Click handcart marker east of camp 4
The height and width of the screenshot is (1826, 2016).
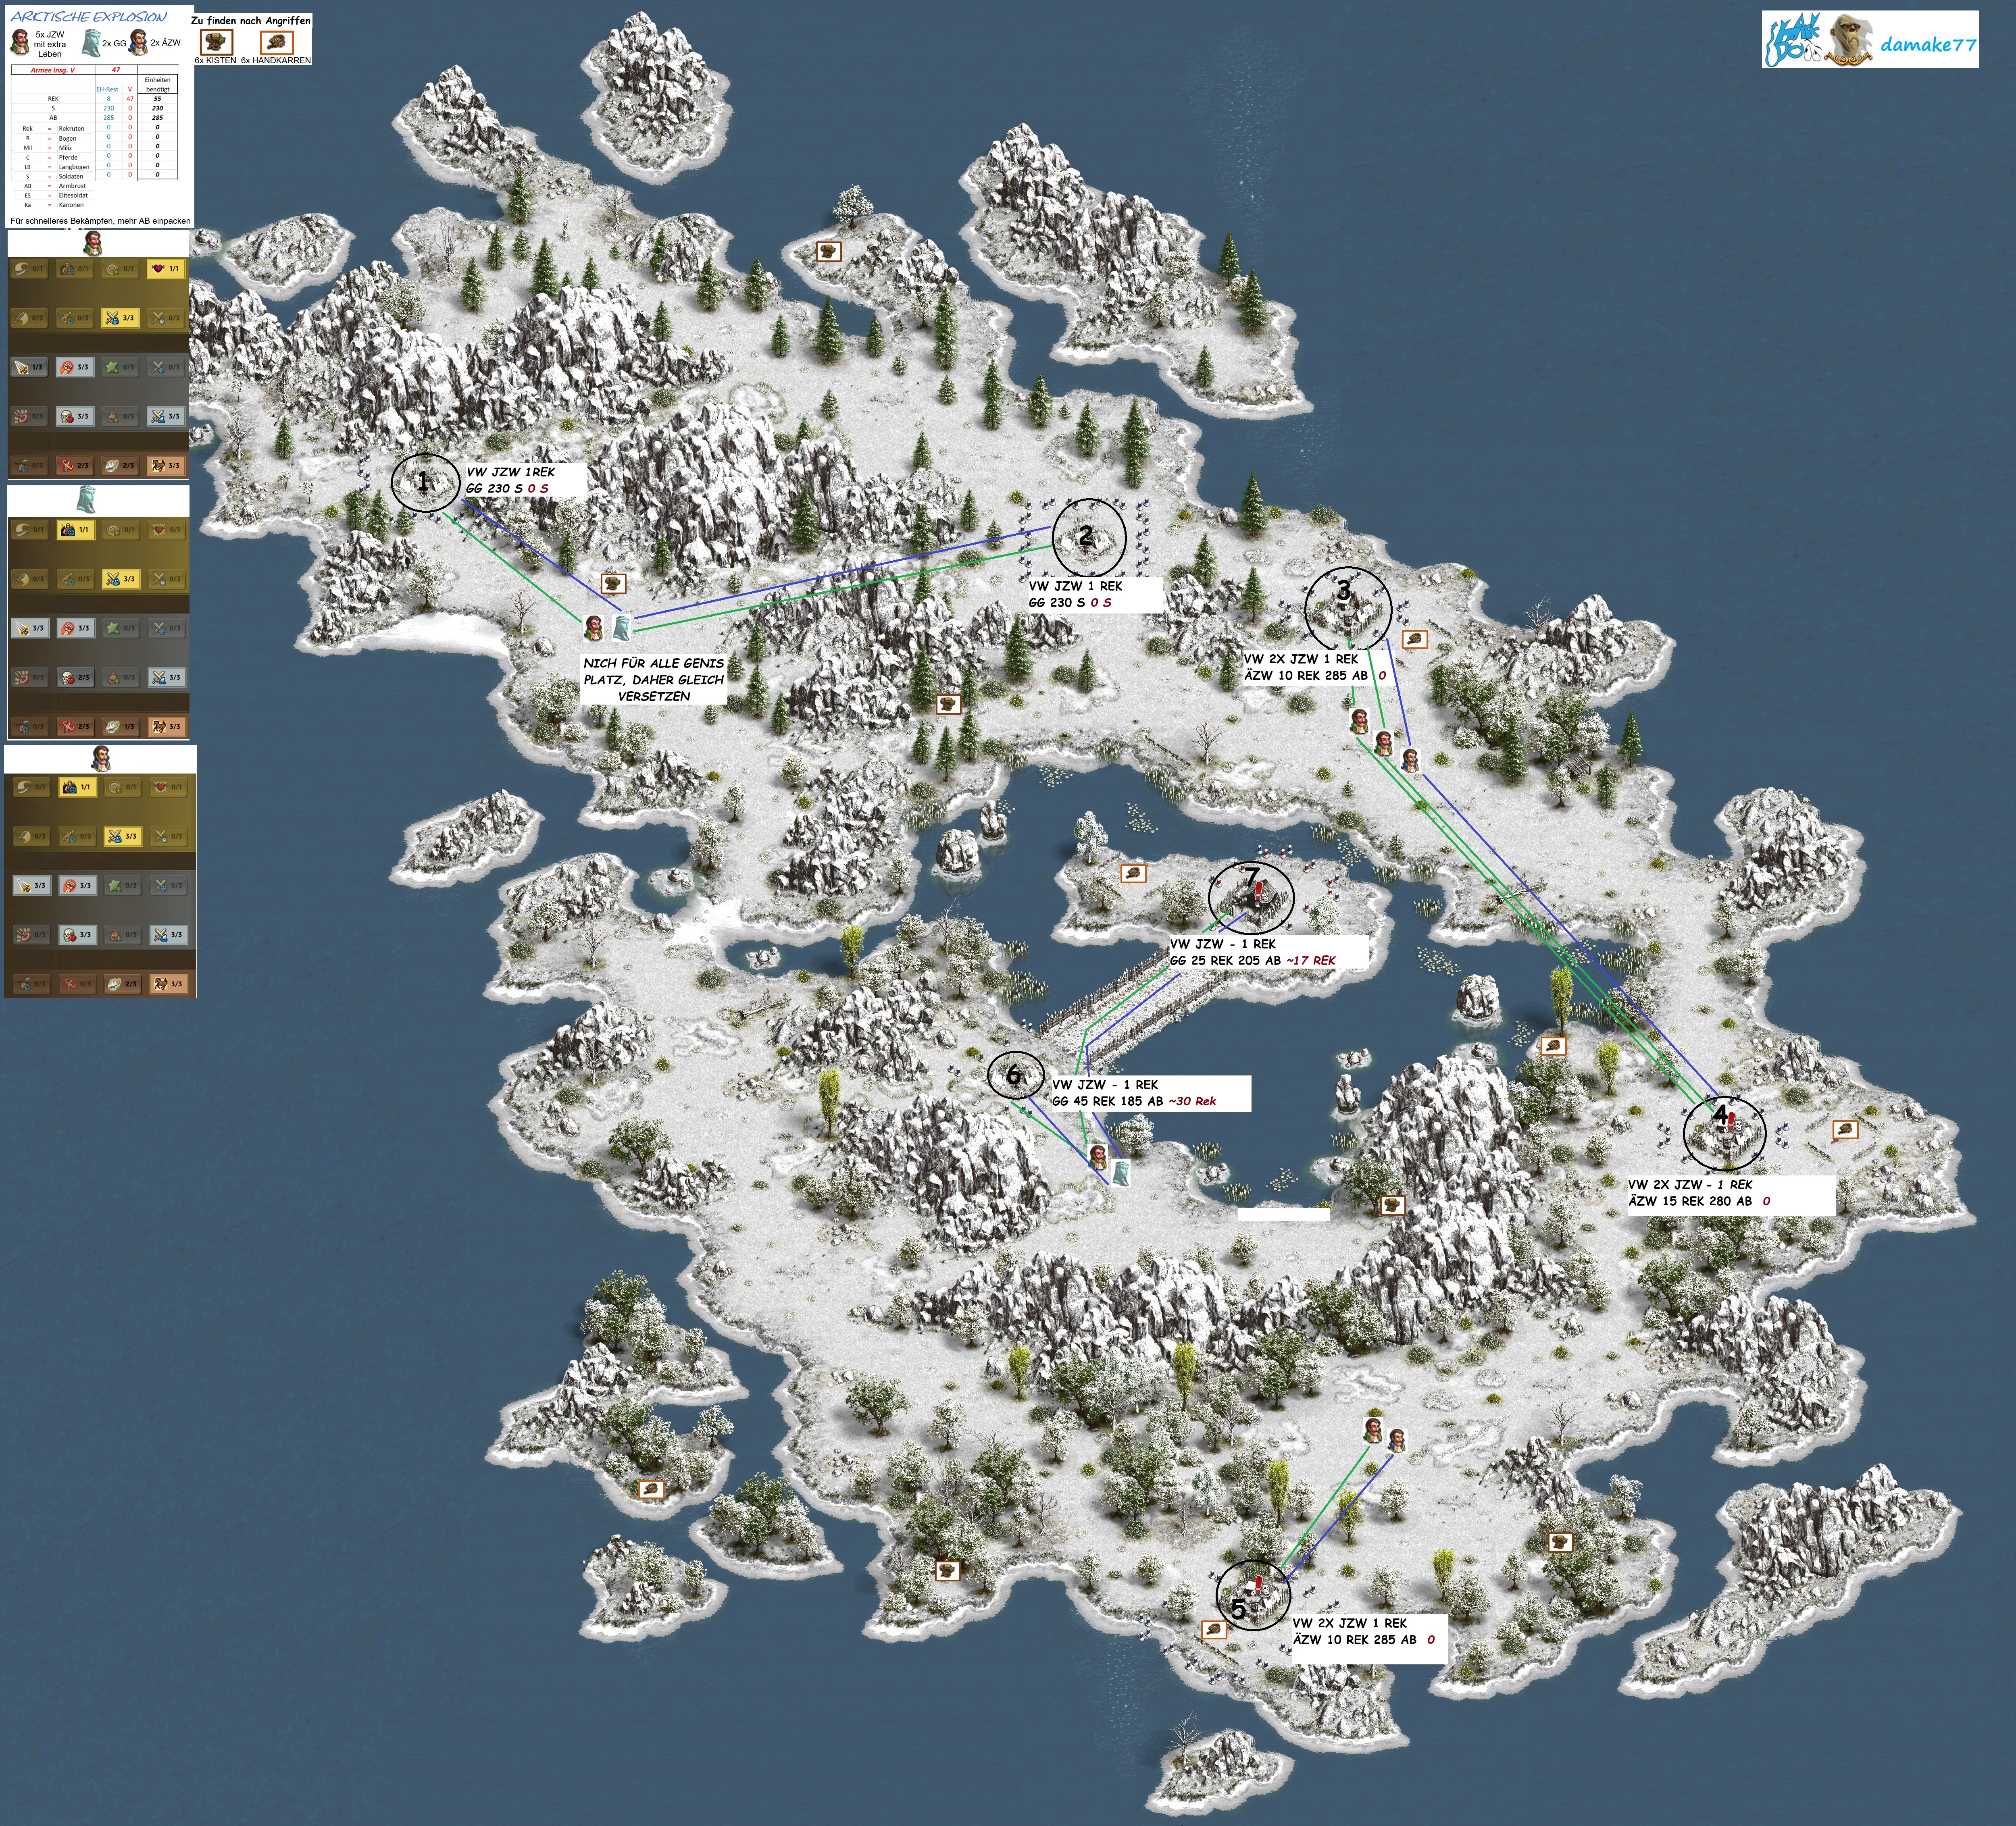pos(1845,1130)
